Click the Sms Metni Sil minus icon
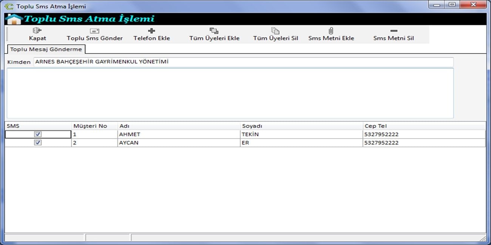The width and height of the screenshot is (491, 245). 394,31
